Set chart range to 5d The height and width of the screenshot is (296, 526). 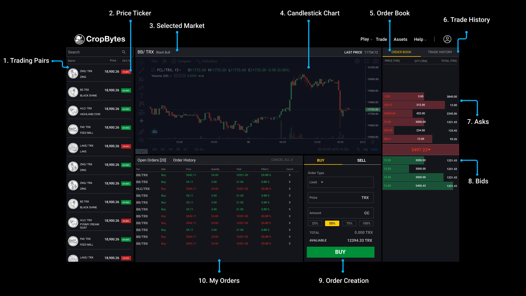(x=178, y=149)
